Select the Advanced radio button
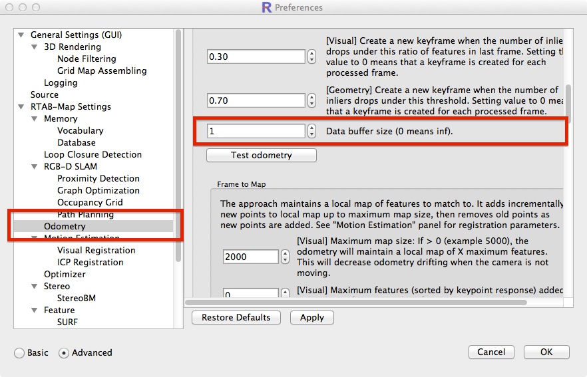Image resolution: width=587 pixels, height=377 pixels. (65, 353)
